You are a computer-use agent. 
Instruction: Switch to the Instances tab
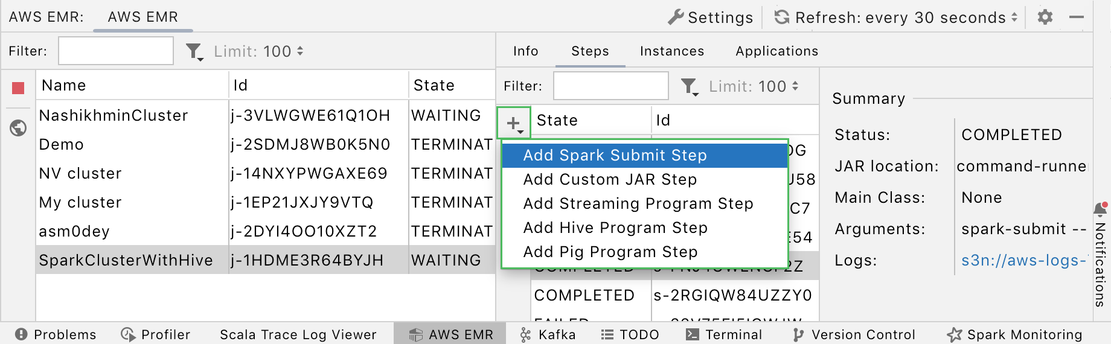tap(672, 51)
